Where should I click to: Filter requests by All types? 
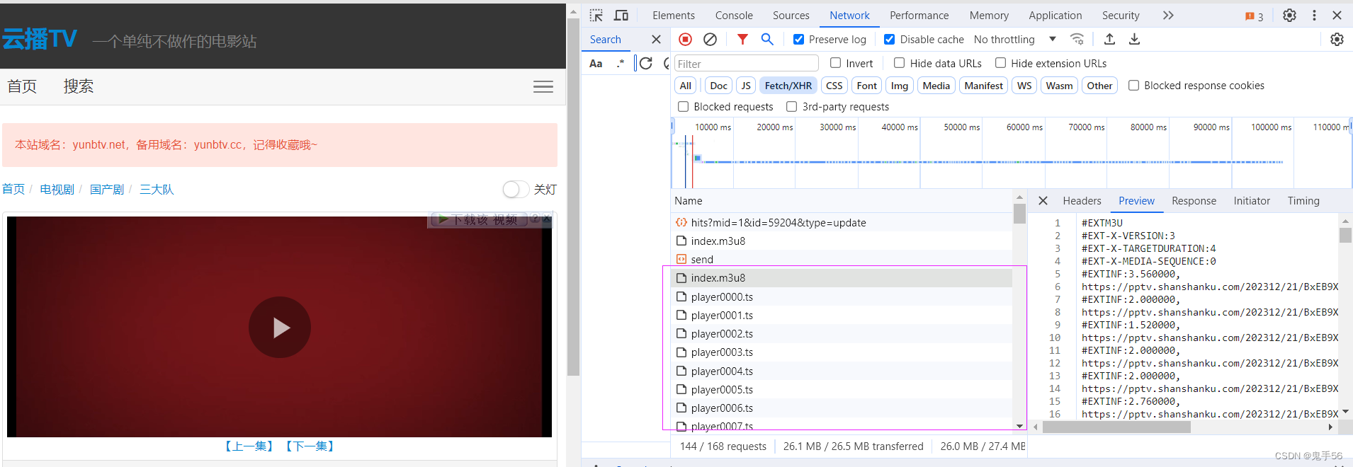coord(685,86)
